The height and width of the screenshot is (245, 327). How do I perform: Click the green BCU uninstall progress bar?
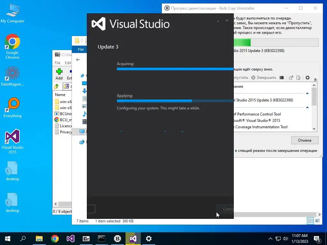tap(276, 42)
